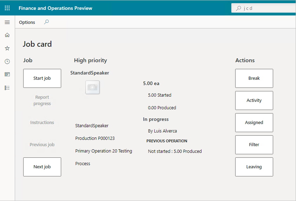Click the Job section heading

pos(28,60)
